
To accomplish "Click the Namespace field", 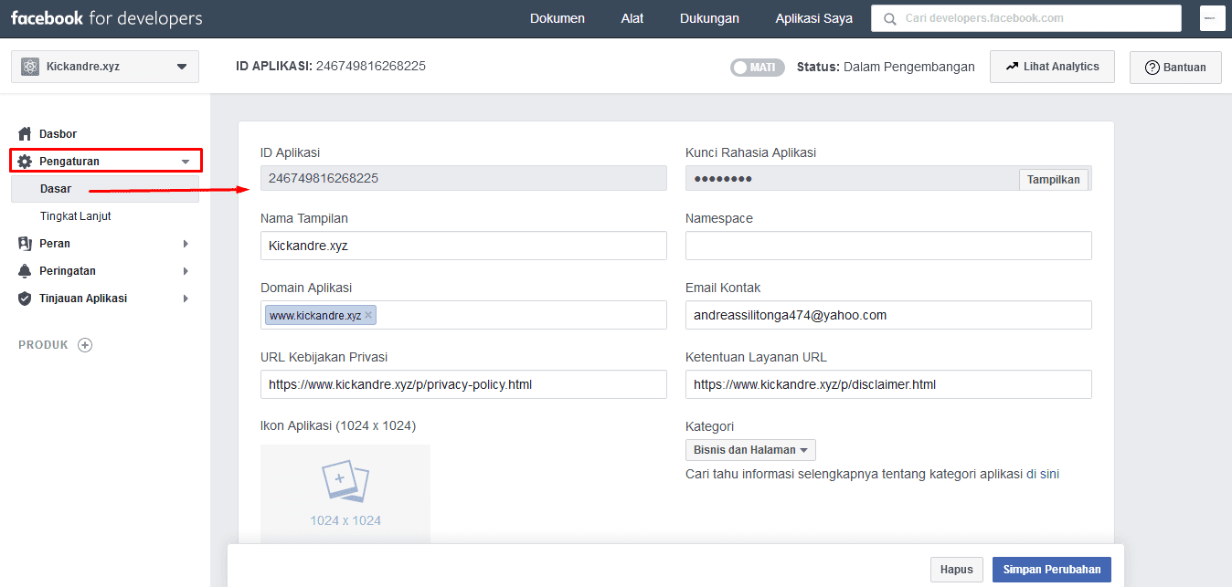I will coord(888,246).
